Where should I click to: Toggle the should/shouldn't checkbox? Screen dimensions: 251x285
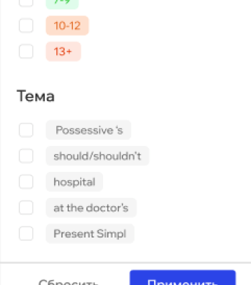pyautogui.click(x=26, y=156)
